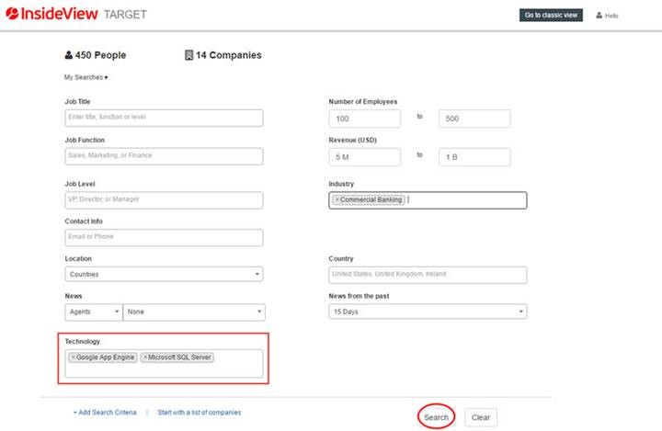Click the News from the past label
662x431 pixels.
coord(359,296)
